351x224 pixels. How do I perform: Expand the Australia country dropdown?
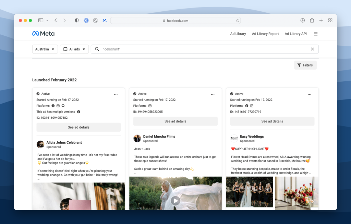(x=45, y=49)
